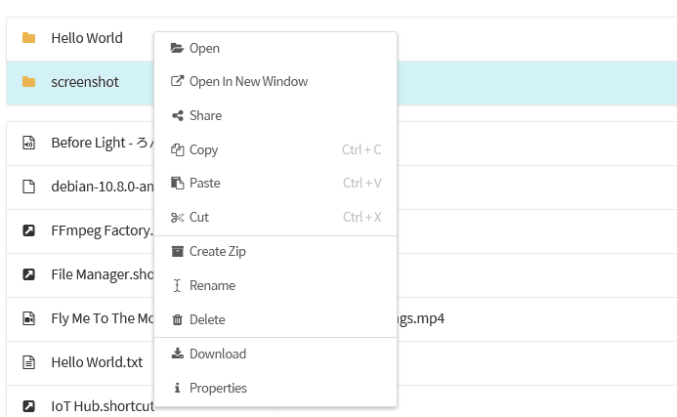
Task: Click the scissors icon beside Cut
Action: tap(177, 217)
